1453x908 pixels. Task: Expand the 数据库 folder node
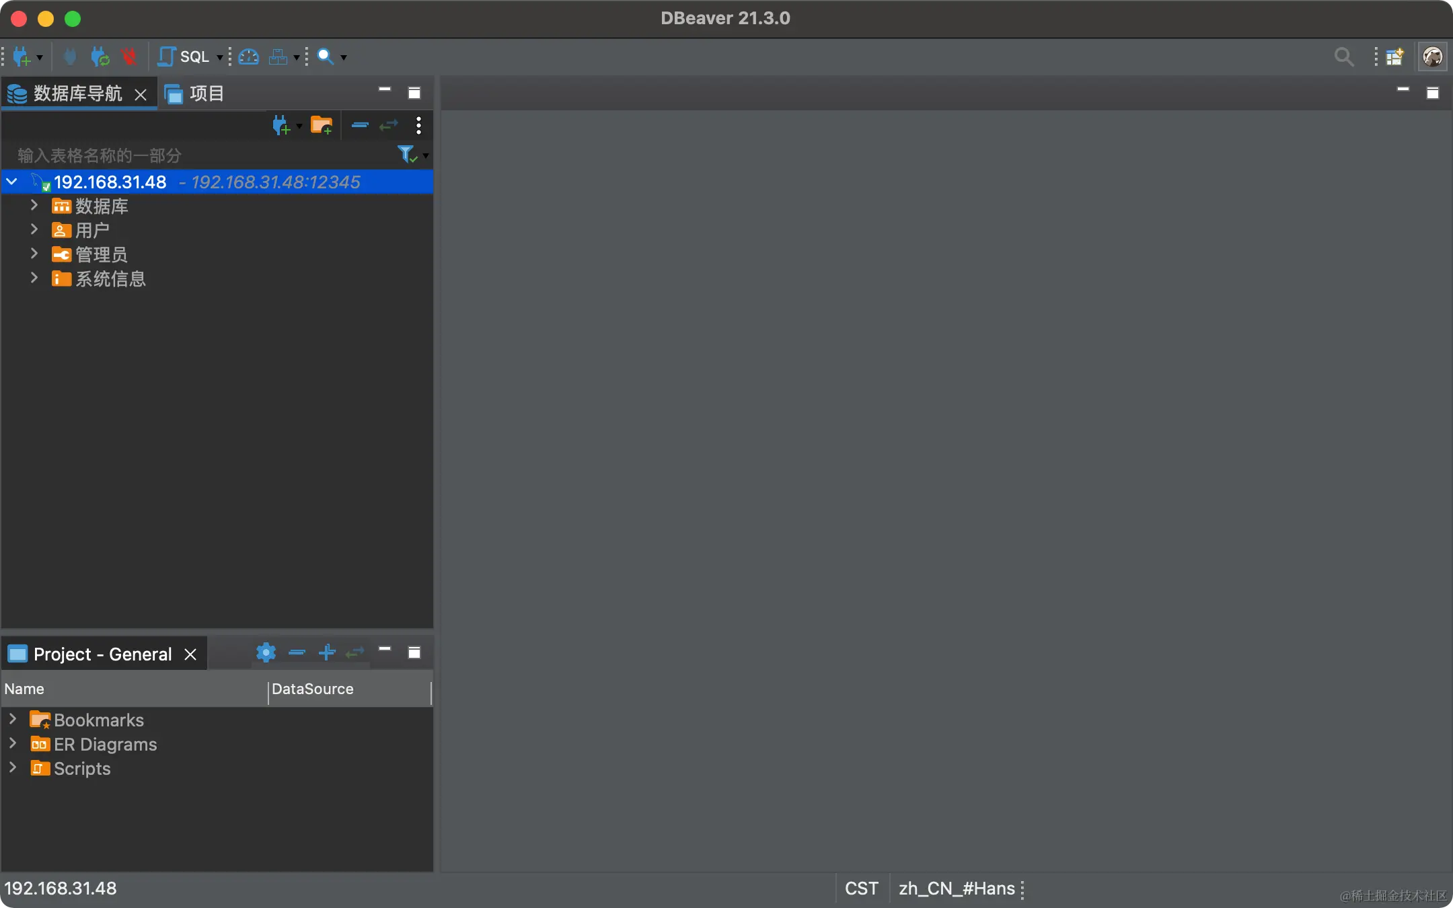[34, 206]
